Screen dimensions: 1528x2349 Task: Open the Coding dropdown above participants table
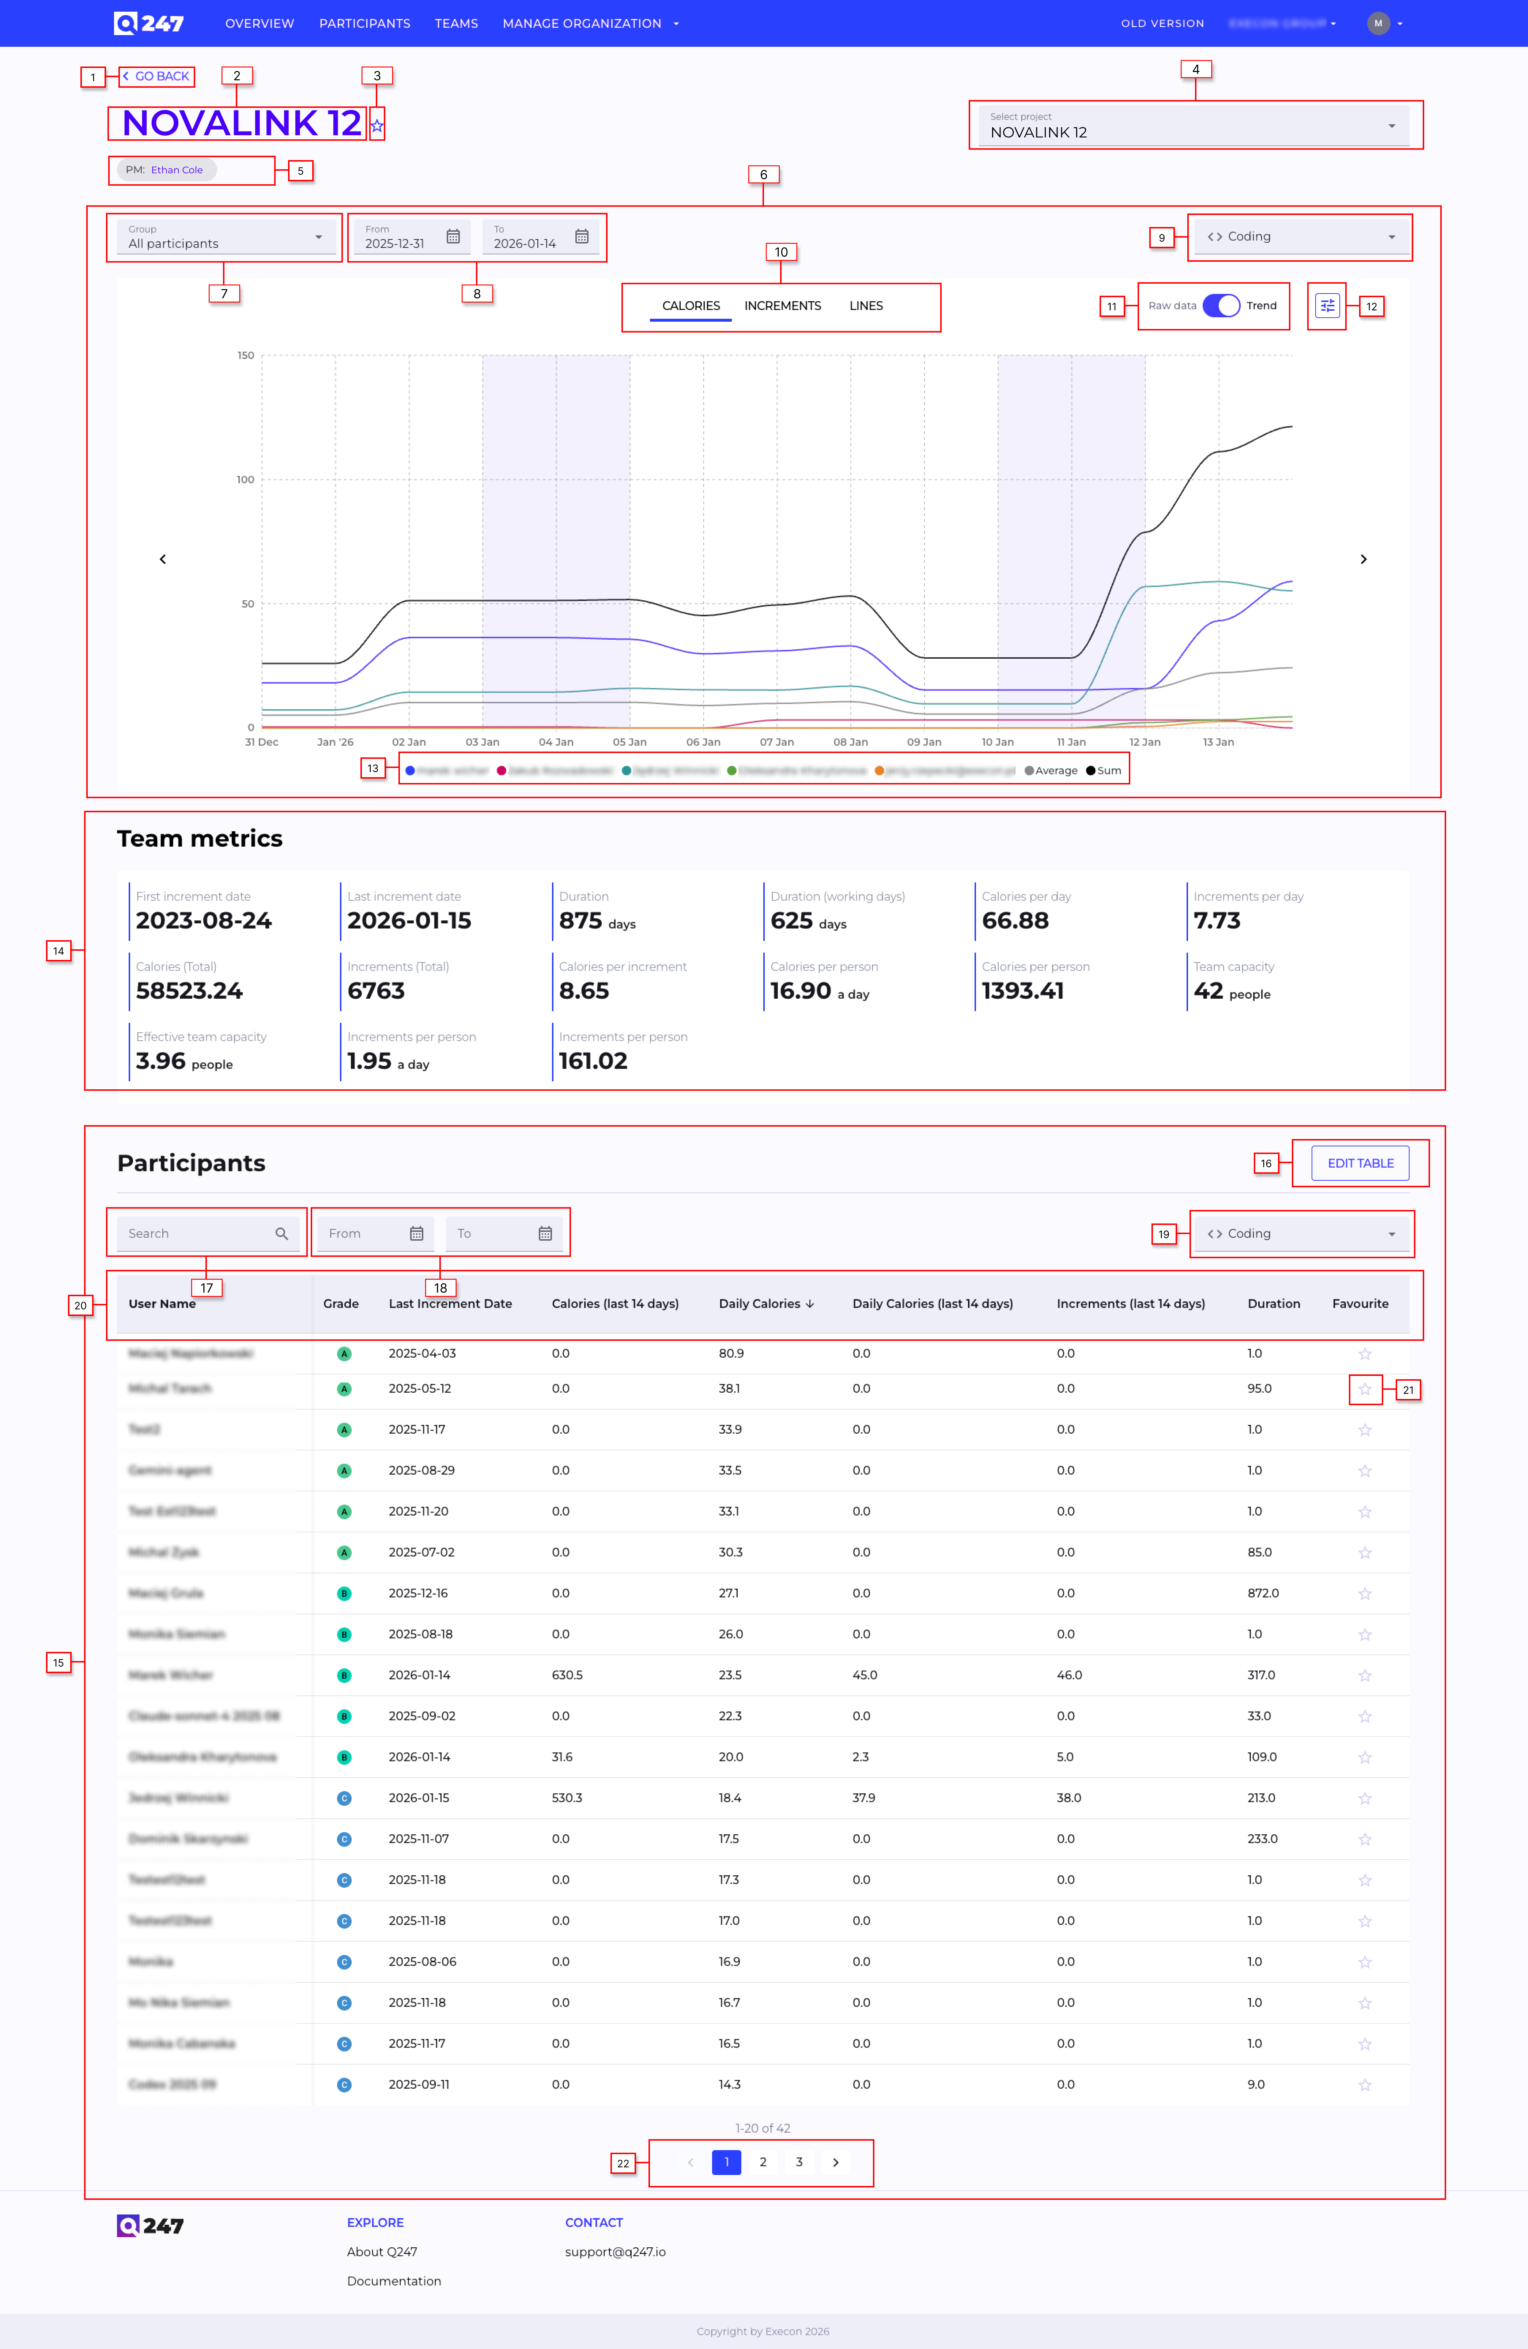pos(1301,1234)
